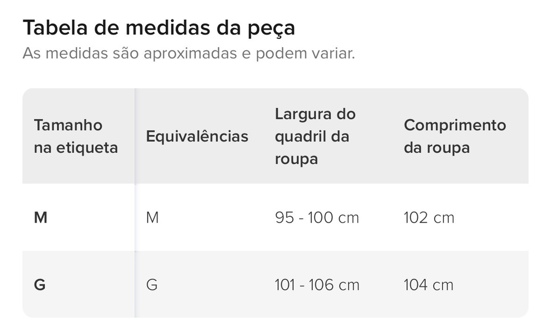The width and height of the screenshot is (551, 335).
Task: Click the G equivalence cell
Action: [152, 285]
